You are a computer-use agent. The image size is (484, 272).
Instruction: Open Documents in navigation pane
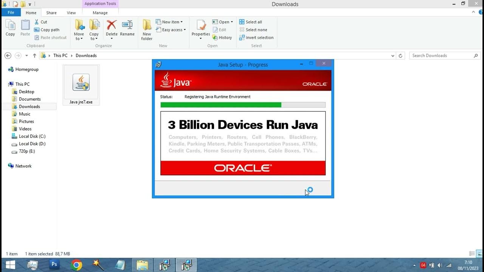(26, 99)
